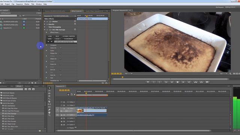Click Mark In button in Program monitor
Image resolution: width=240 pixels, height=135 pixels.
point(154,82)
